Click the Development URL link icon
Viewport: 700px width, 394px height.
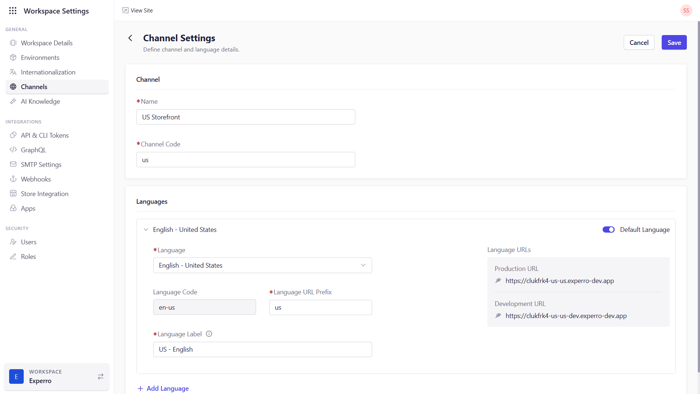(x=498, y=315)
